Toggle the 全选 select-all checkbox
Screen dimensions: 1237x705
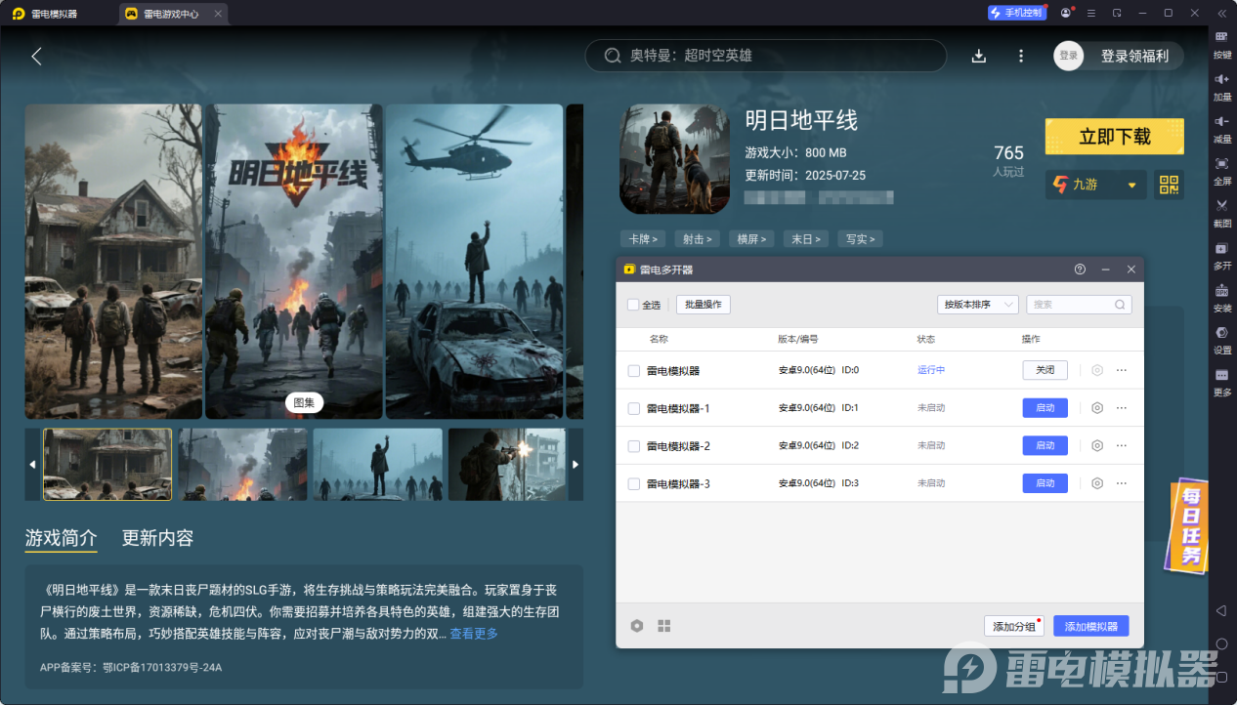click(x=633, y=305)
